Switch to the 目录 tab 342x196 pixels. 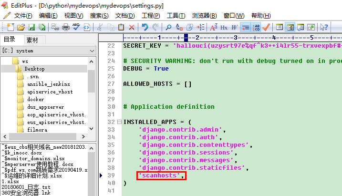click(10, 40)
